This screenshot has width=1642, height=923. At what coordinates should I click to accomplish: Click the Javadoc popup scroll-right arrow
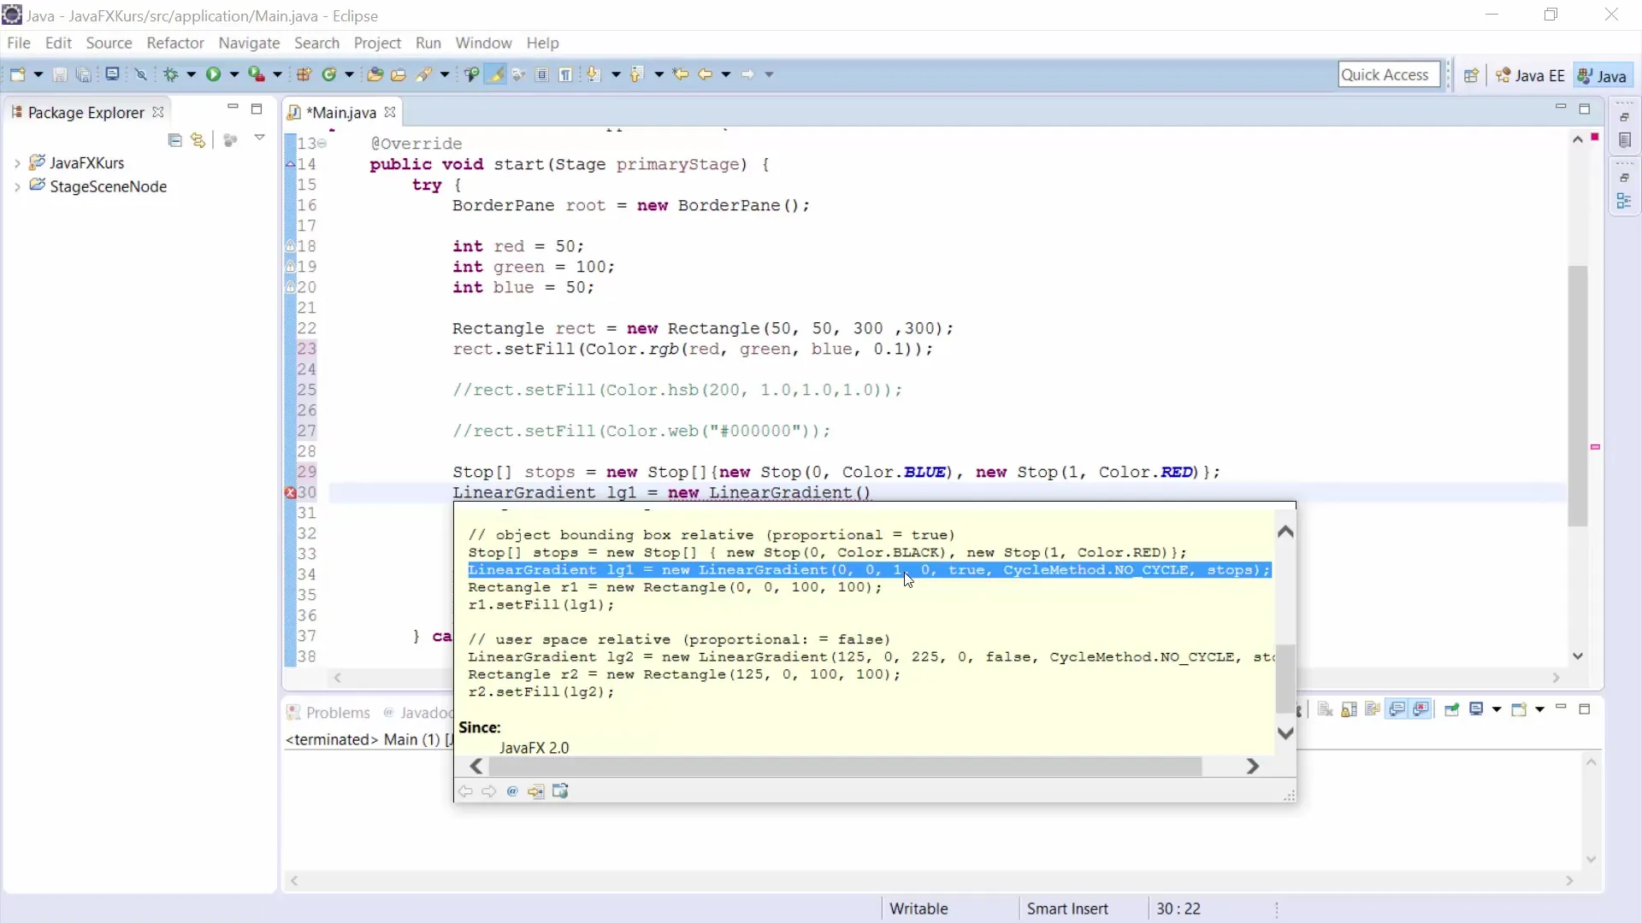click(1253, 767)
